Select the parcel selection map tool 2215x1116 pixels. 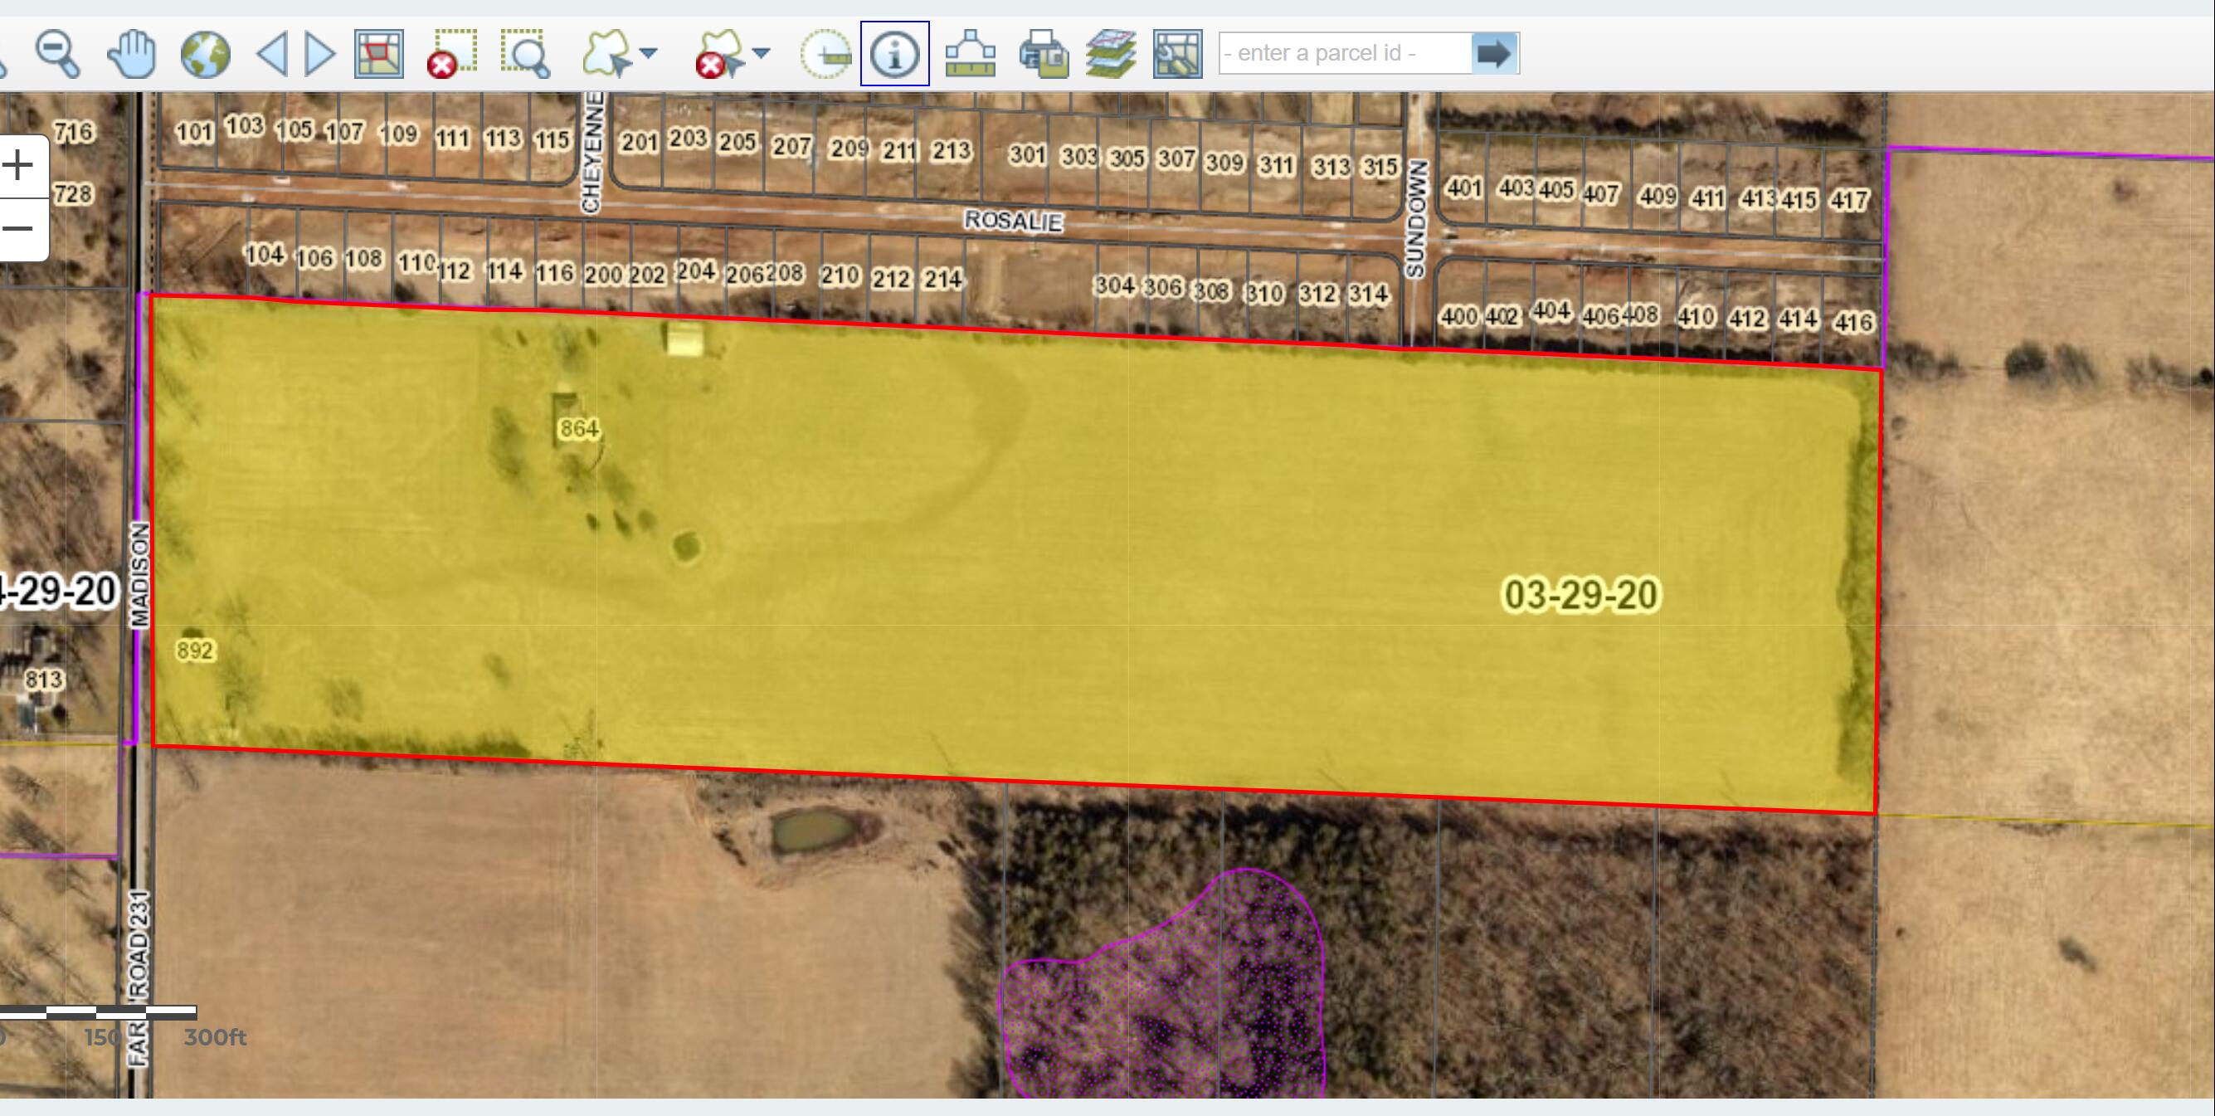click(379, 54)
